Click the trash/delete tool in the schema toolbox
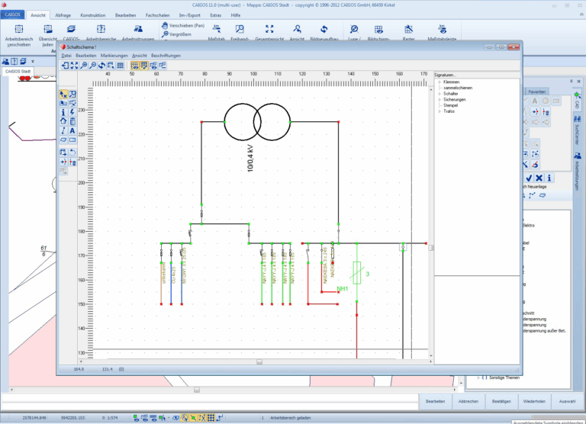 [x=72, y=121]
